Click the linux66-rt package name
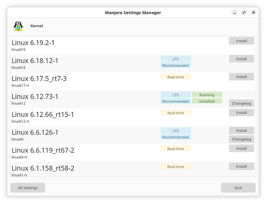Image resolution: width=266 pixels, height=203 pixels. click(19, 158)
